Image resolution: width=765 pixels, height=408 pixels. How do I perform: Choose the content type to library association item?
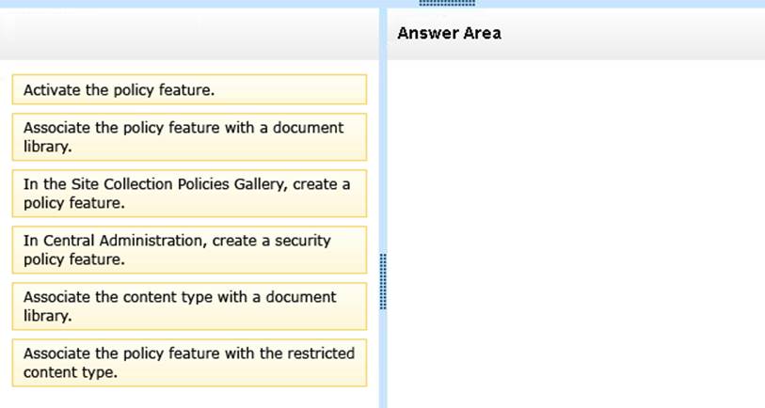click(189, 306)
